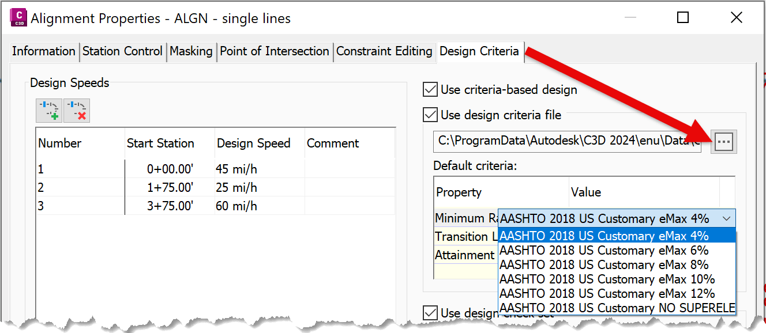Click the Value column header
Image resolution: width=766 pixels, height=333 pixels.
click(644, 192)
